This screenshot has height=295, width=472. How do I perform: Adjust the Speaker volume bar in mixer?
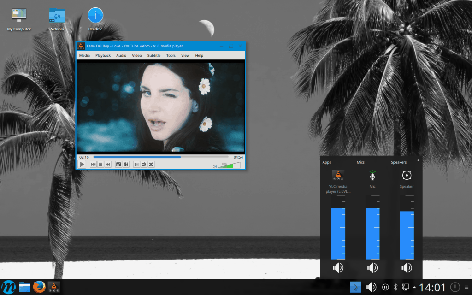pyautogui.click(x=407, y=227)
